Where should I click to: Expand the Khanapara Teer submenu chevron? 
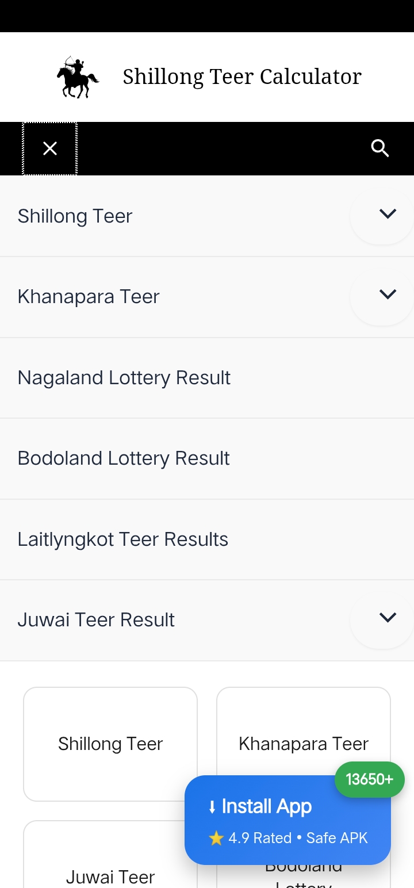click(x=388, y=294)
